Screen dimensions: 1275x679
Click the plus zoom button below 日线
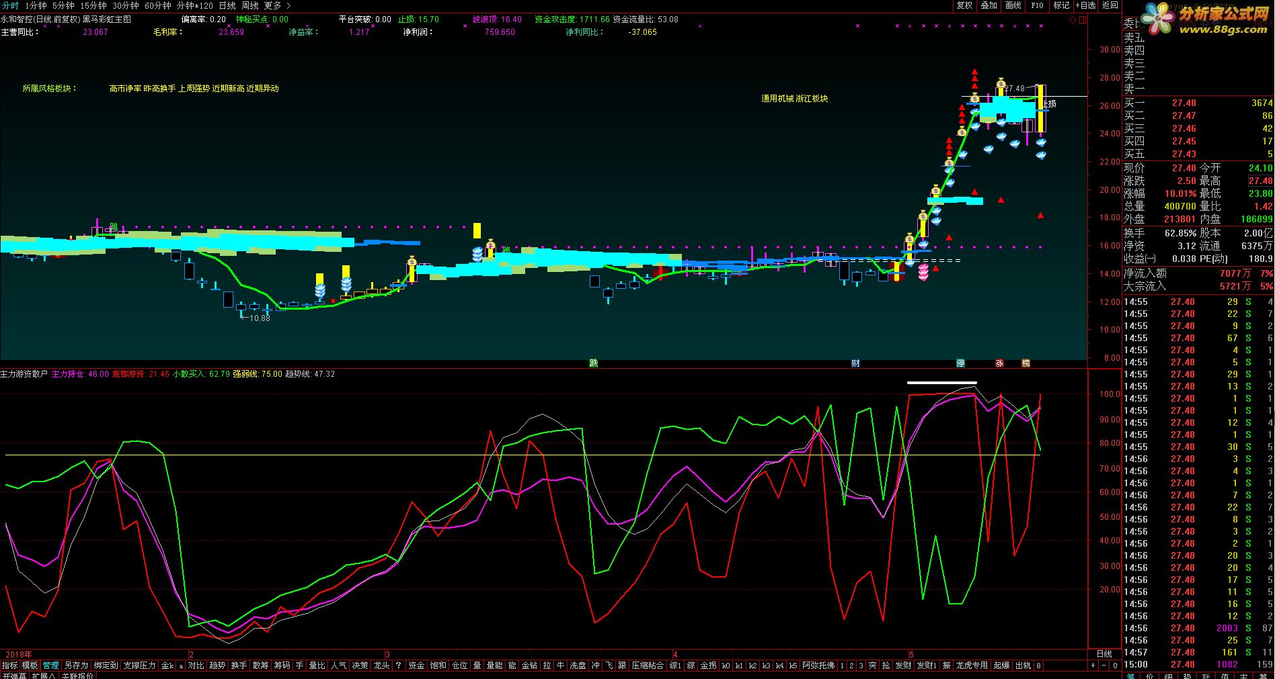click(x=1093, y=666)
